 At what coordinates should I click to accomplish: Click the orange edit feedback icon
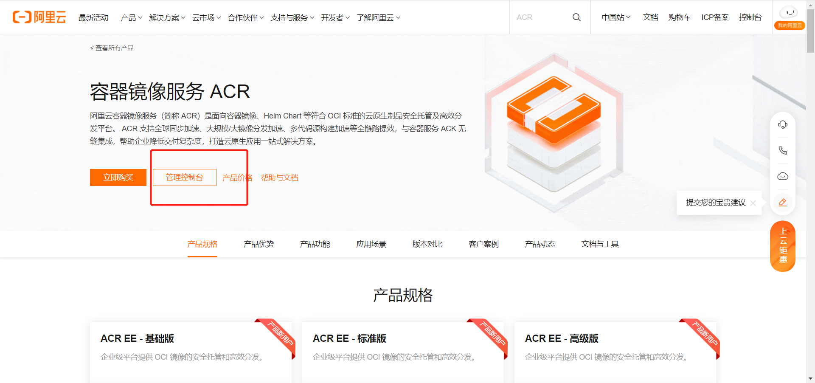783,203
